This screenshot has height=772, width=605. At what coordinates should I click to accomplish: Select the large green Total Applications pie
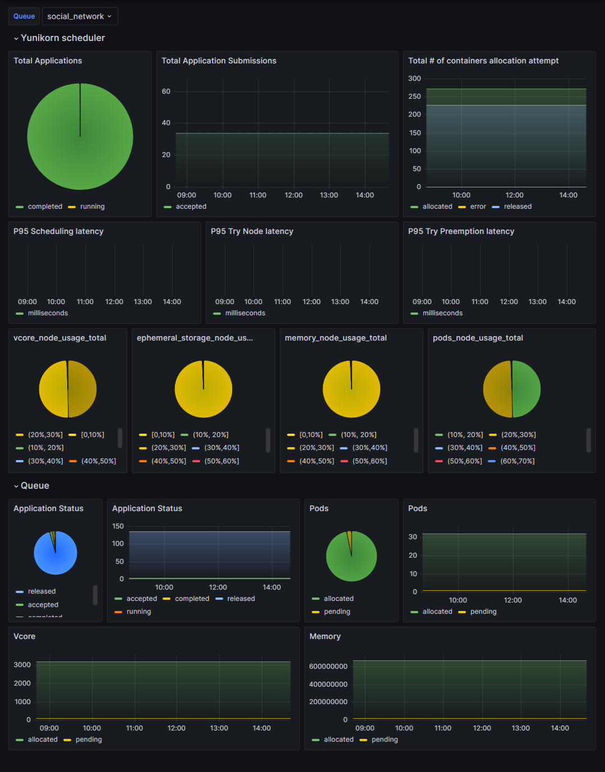[80, 136]
